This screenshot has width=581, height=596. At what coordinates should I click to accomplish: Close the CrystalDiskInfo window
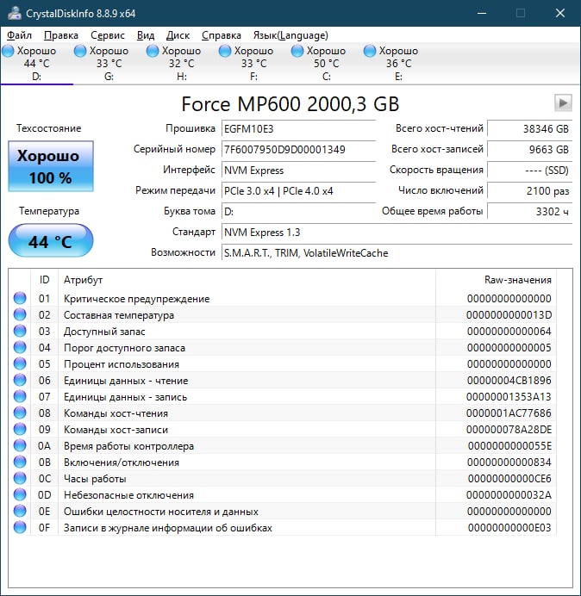[560, 13]
